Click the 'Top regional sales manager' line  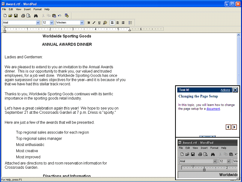click(x=39, y=138)
